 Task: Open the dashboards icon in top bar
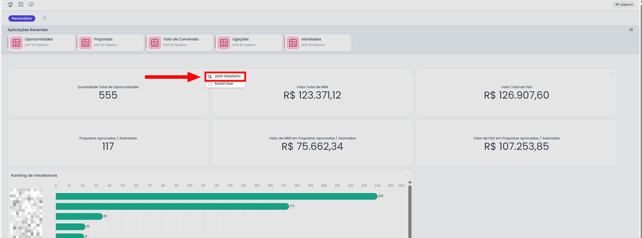coord(21,5)
